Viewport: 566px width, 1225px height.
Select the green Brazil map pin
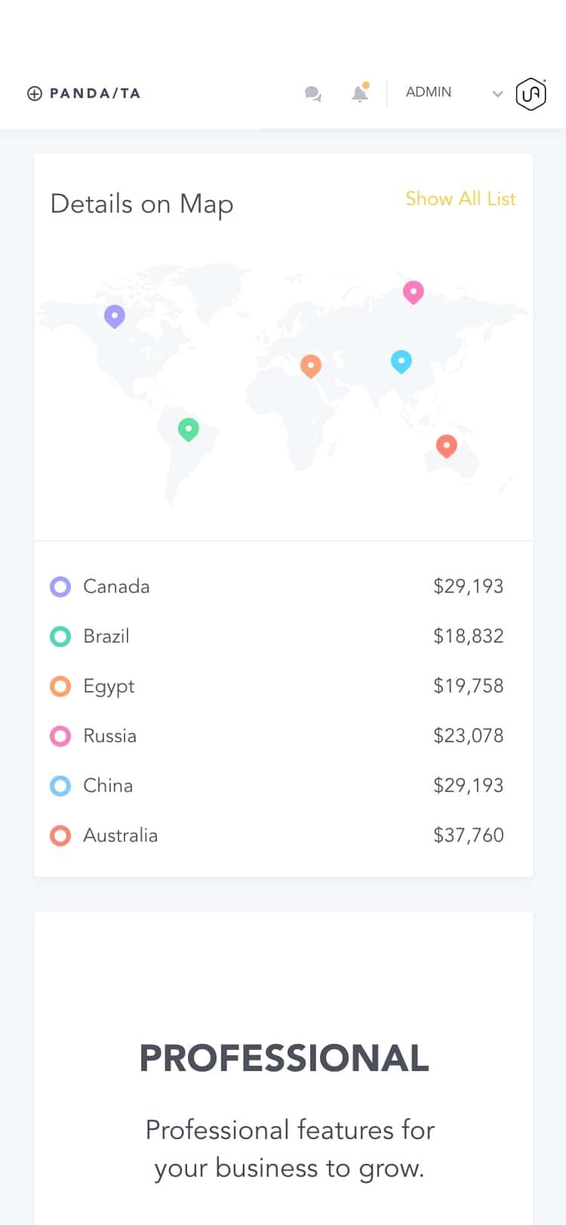pos(188,429)
